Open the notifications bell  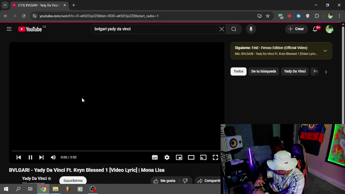315,29
